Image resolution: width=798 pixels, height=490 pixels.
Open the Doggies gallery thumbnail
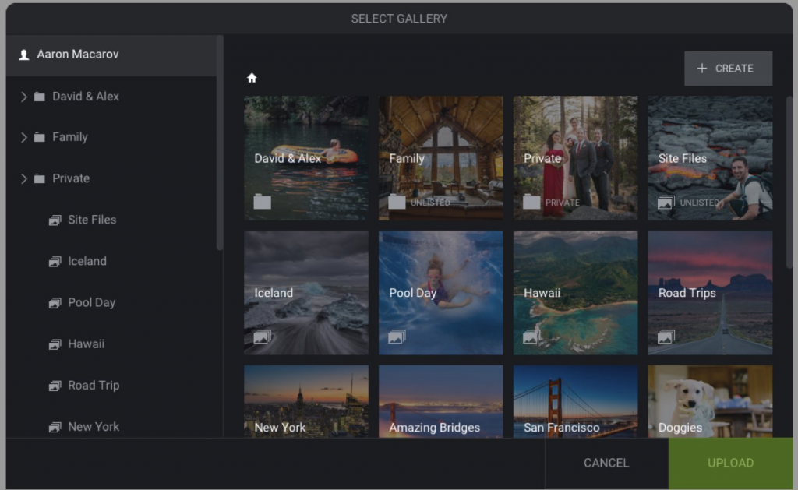(x=710, y=401)
